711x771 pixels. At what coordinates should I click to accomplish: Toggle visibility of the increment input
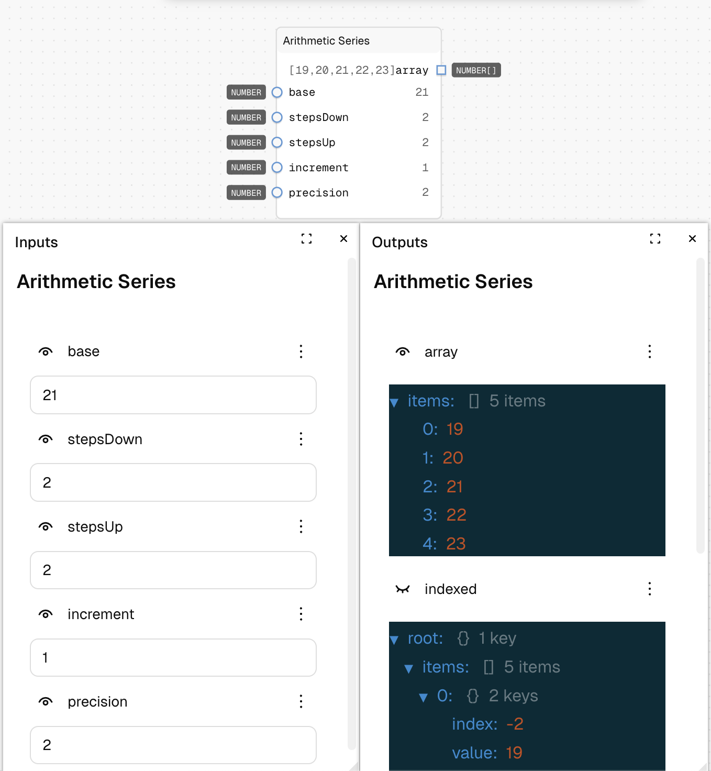pos(46,614)
